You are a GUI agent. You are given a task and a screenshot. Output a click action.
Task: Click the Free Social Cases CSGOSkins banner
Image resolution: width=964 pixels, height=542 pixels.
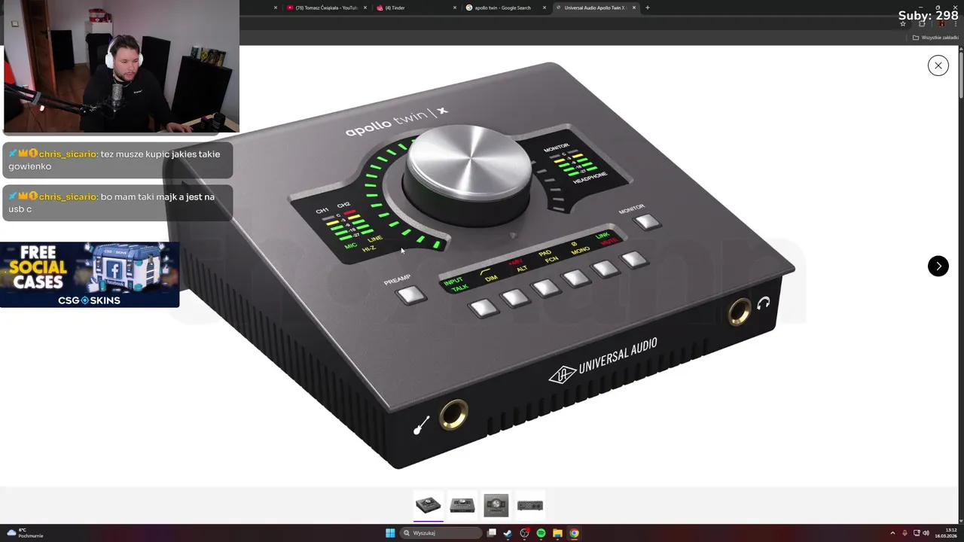pyautogui.click(x=90, y=275)
